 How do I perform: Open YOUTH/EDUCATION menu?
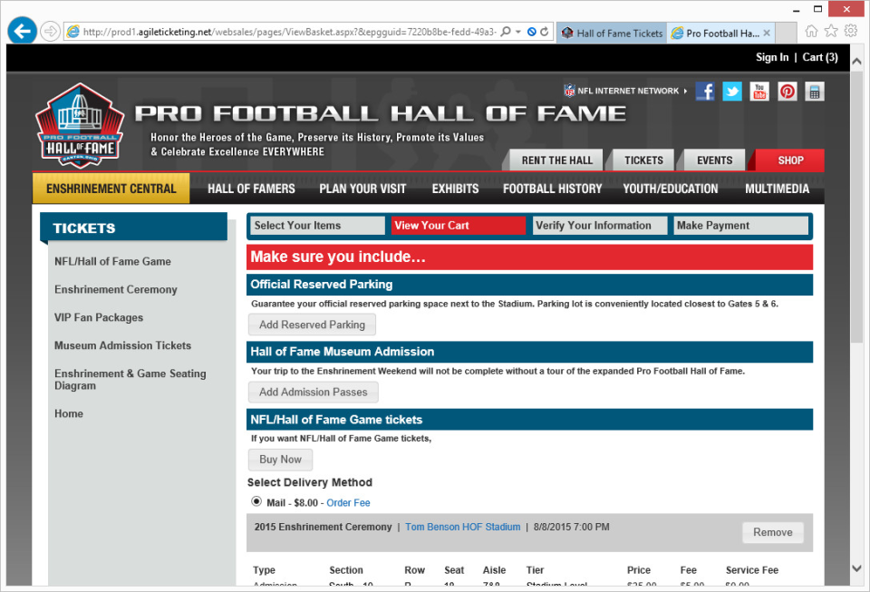click(671, 189)
